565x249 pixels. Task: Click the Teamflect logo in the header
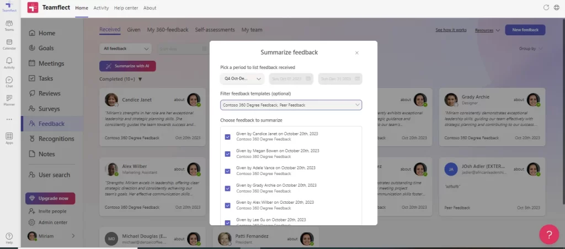(33, 8)
